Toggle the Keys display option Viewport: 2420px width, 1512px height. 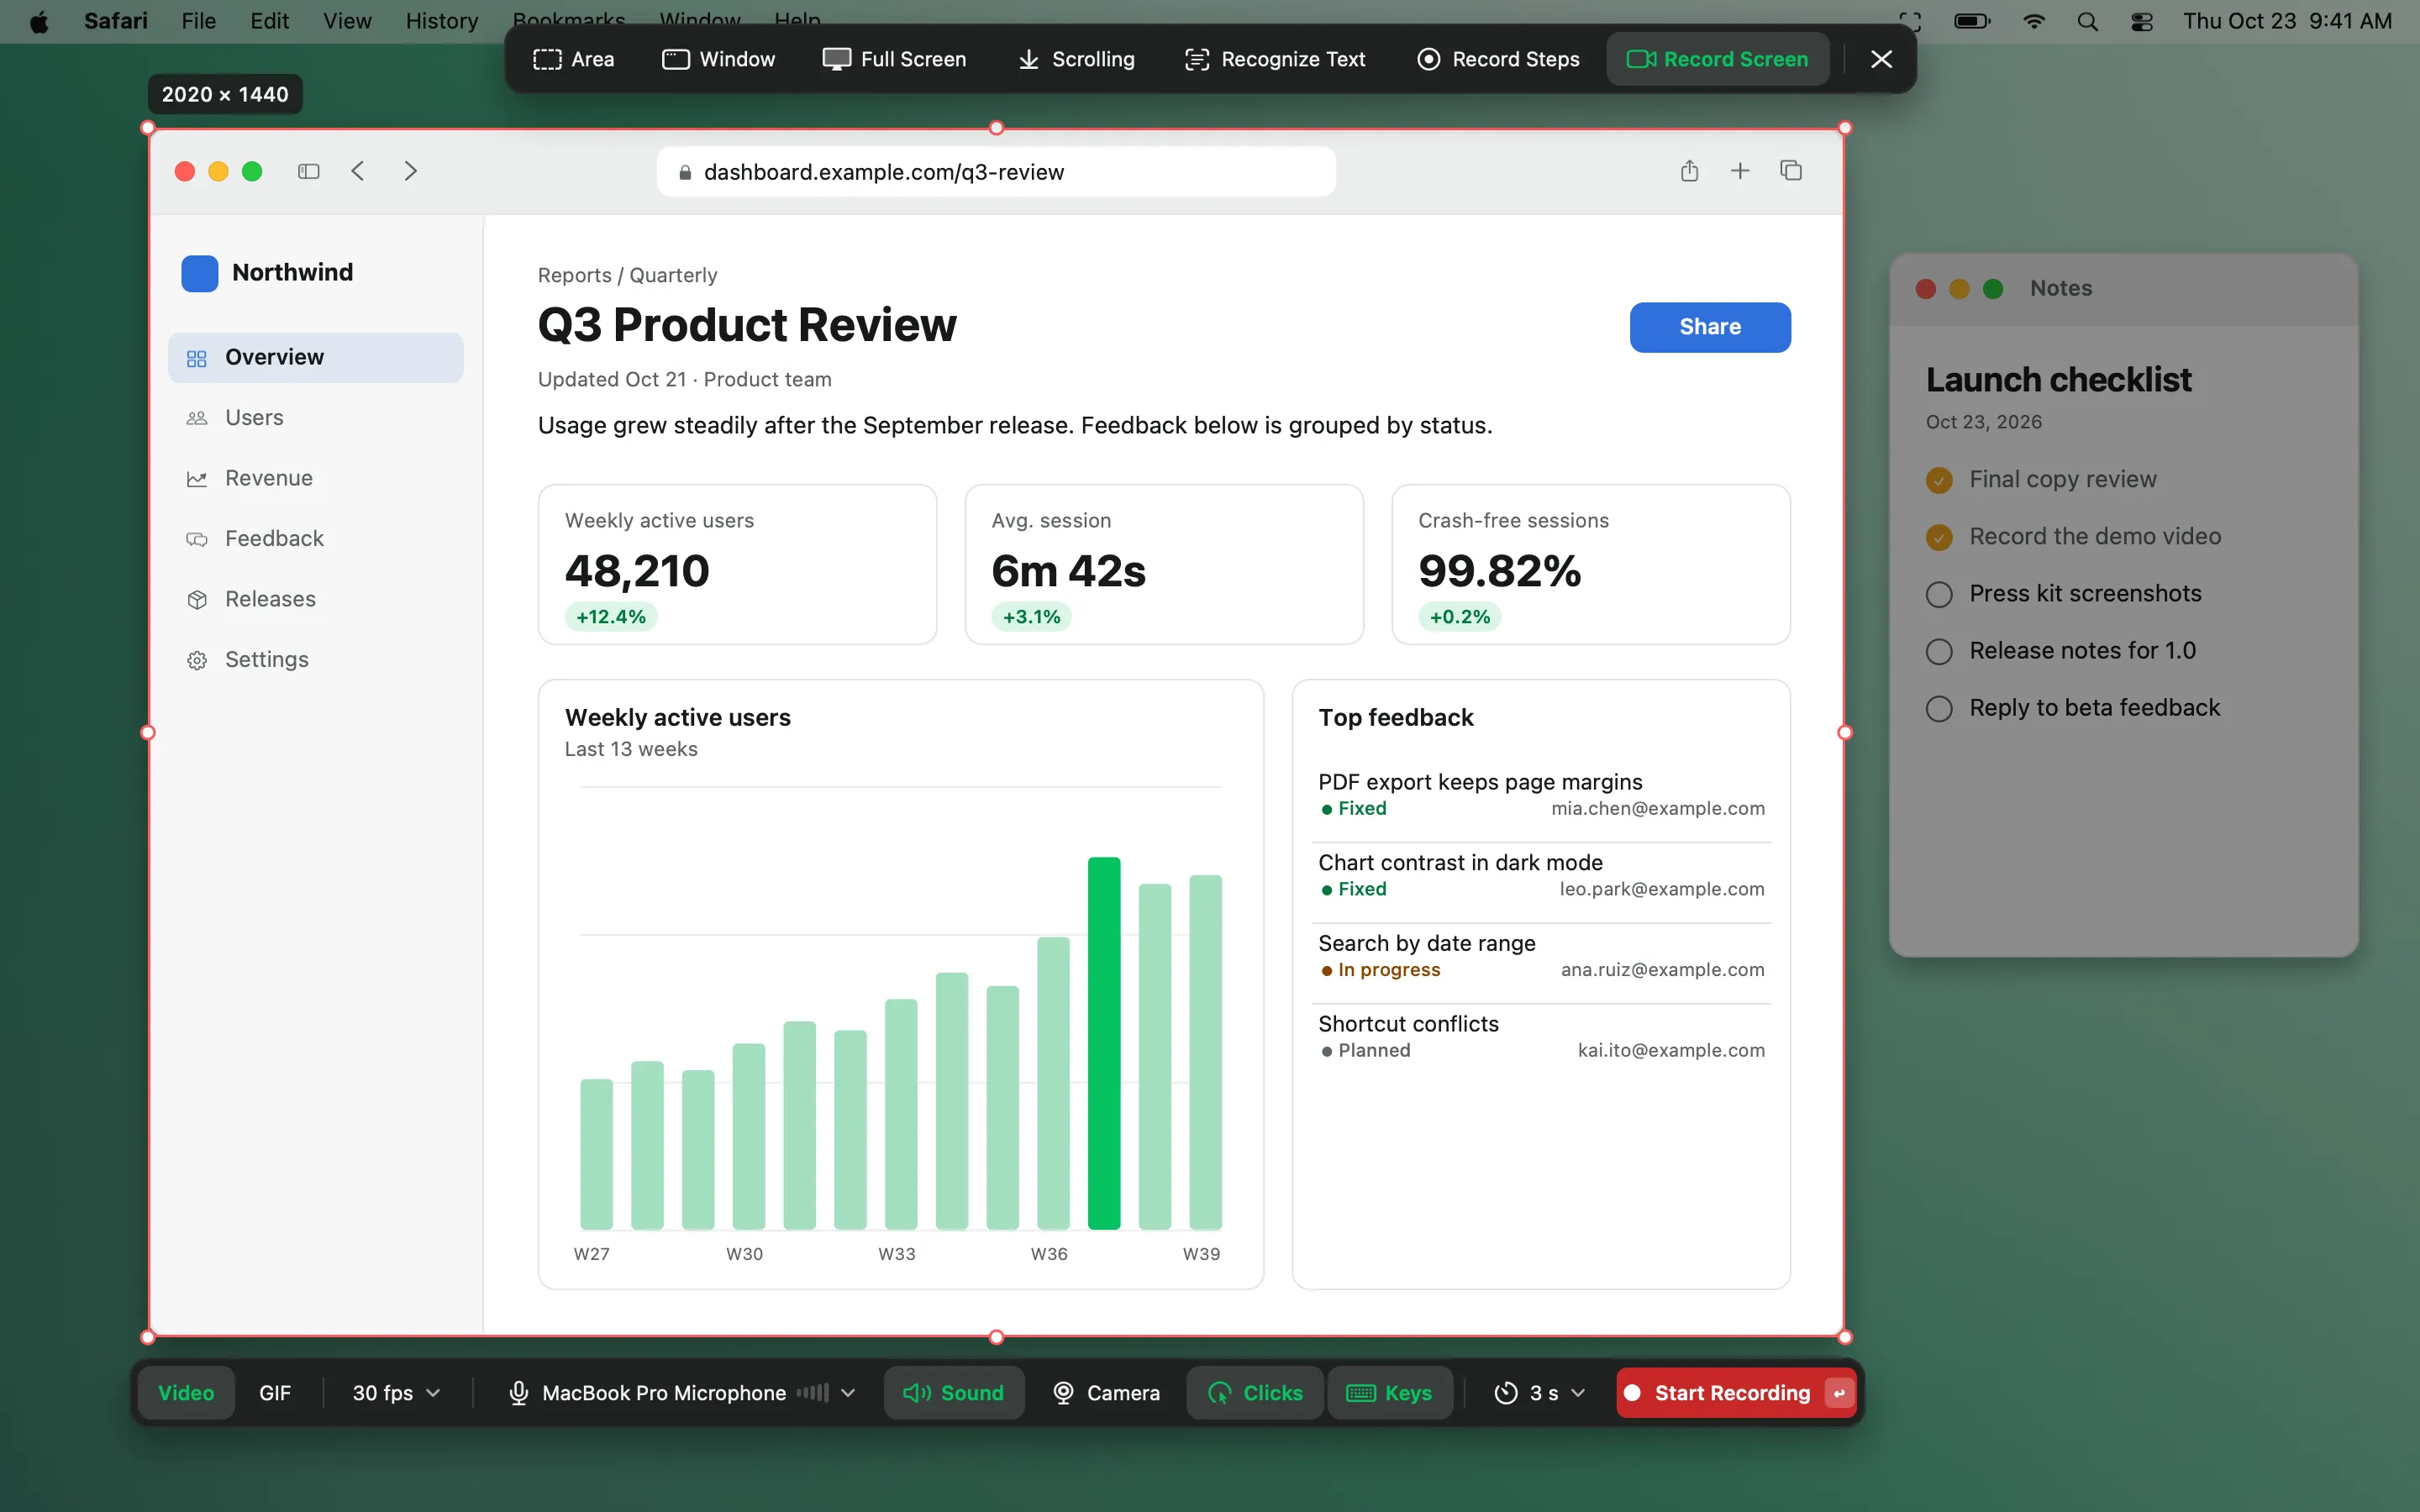click(1390, 1393)
